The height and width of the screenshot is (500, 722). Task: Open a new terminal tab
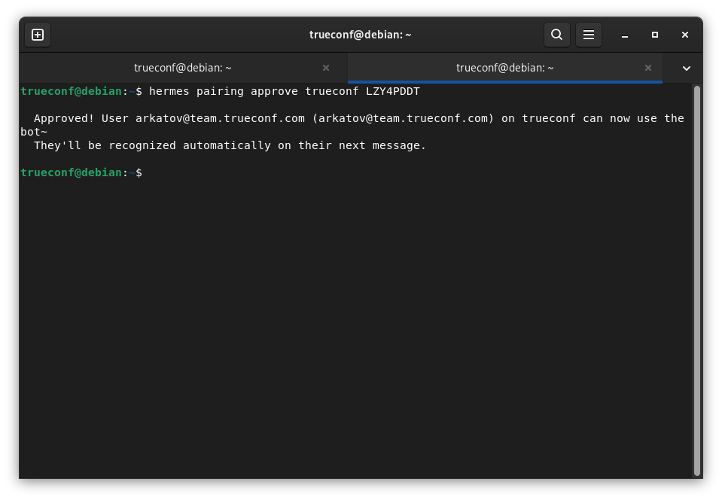(38, 35)
